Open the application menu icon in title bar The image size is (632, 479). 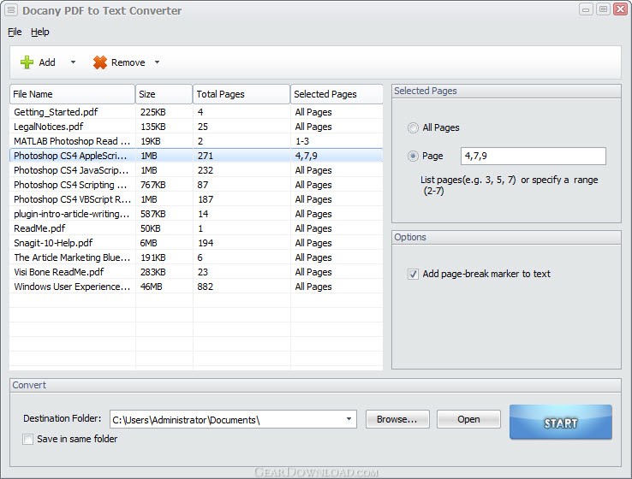10,10
